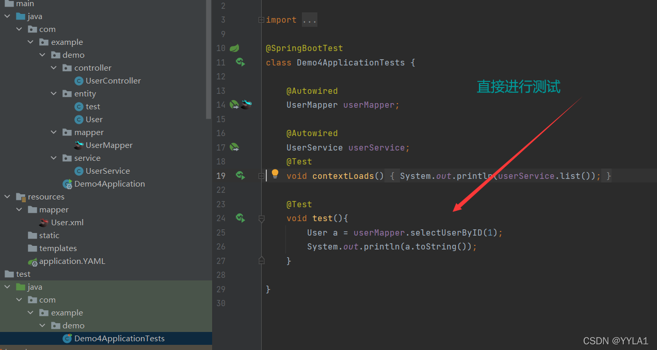Screen dimensions: 657x350
Task: Click line number 19 in the gutter
Action: (221, 176)
